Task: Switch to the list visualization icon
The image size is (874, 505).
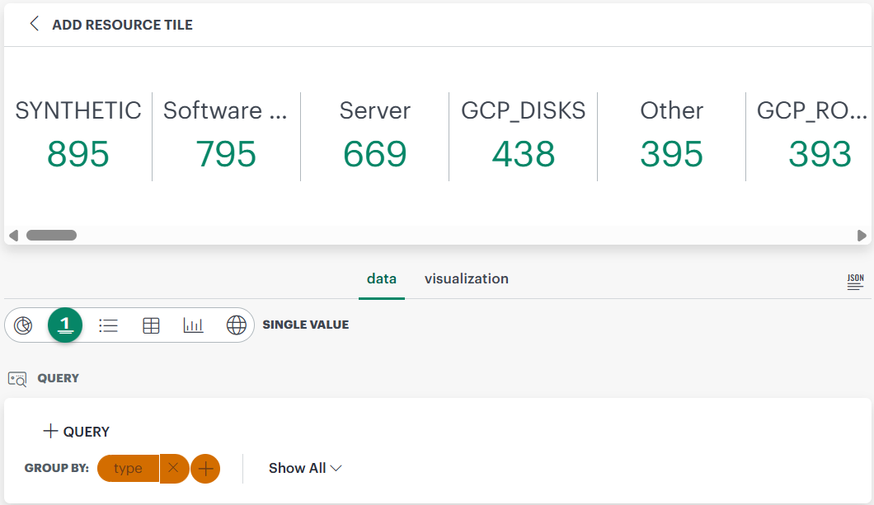Action: point(108,325)
